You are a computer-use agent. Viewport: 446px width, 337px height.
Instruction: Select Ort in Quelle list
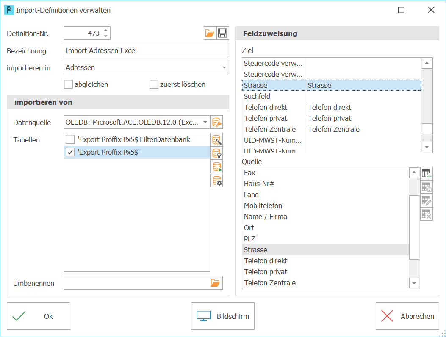tap(325, 228)
